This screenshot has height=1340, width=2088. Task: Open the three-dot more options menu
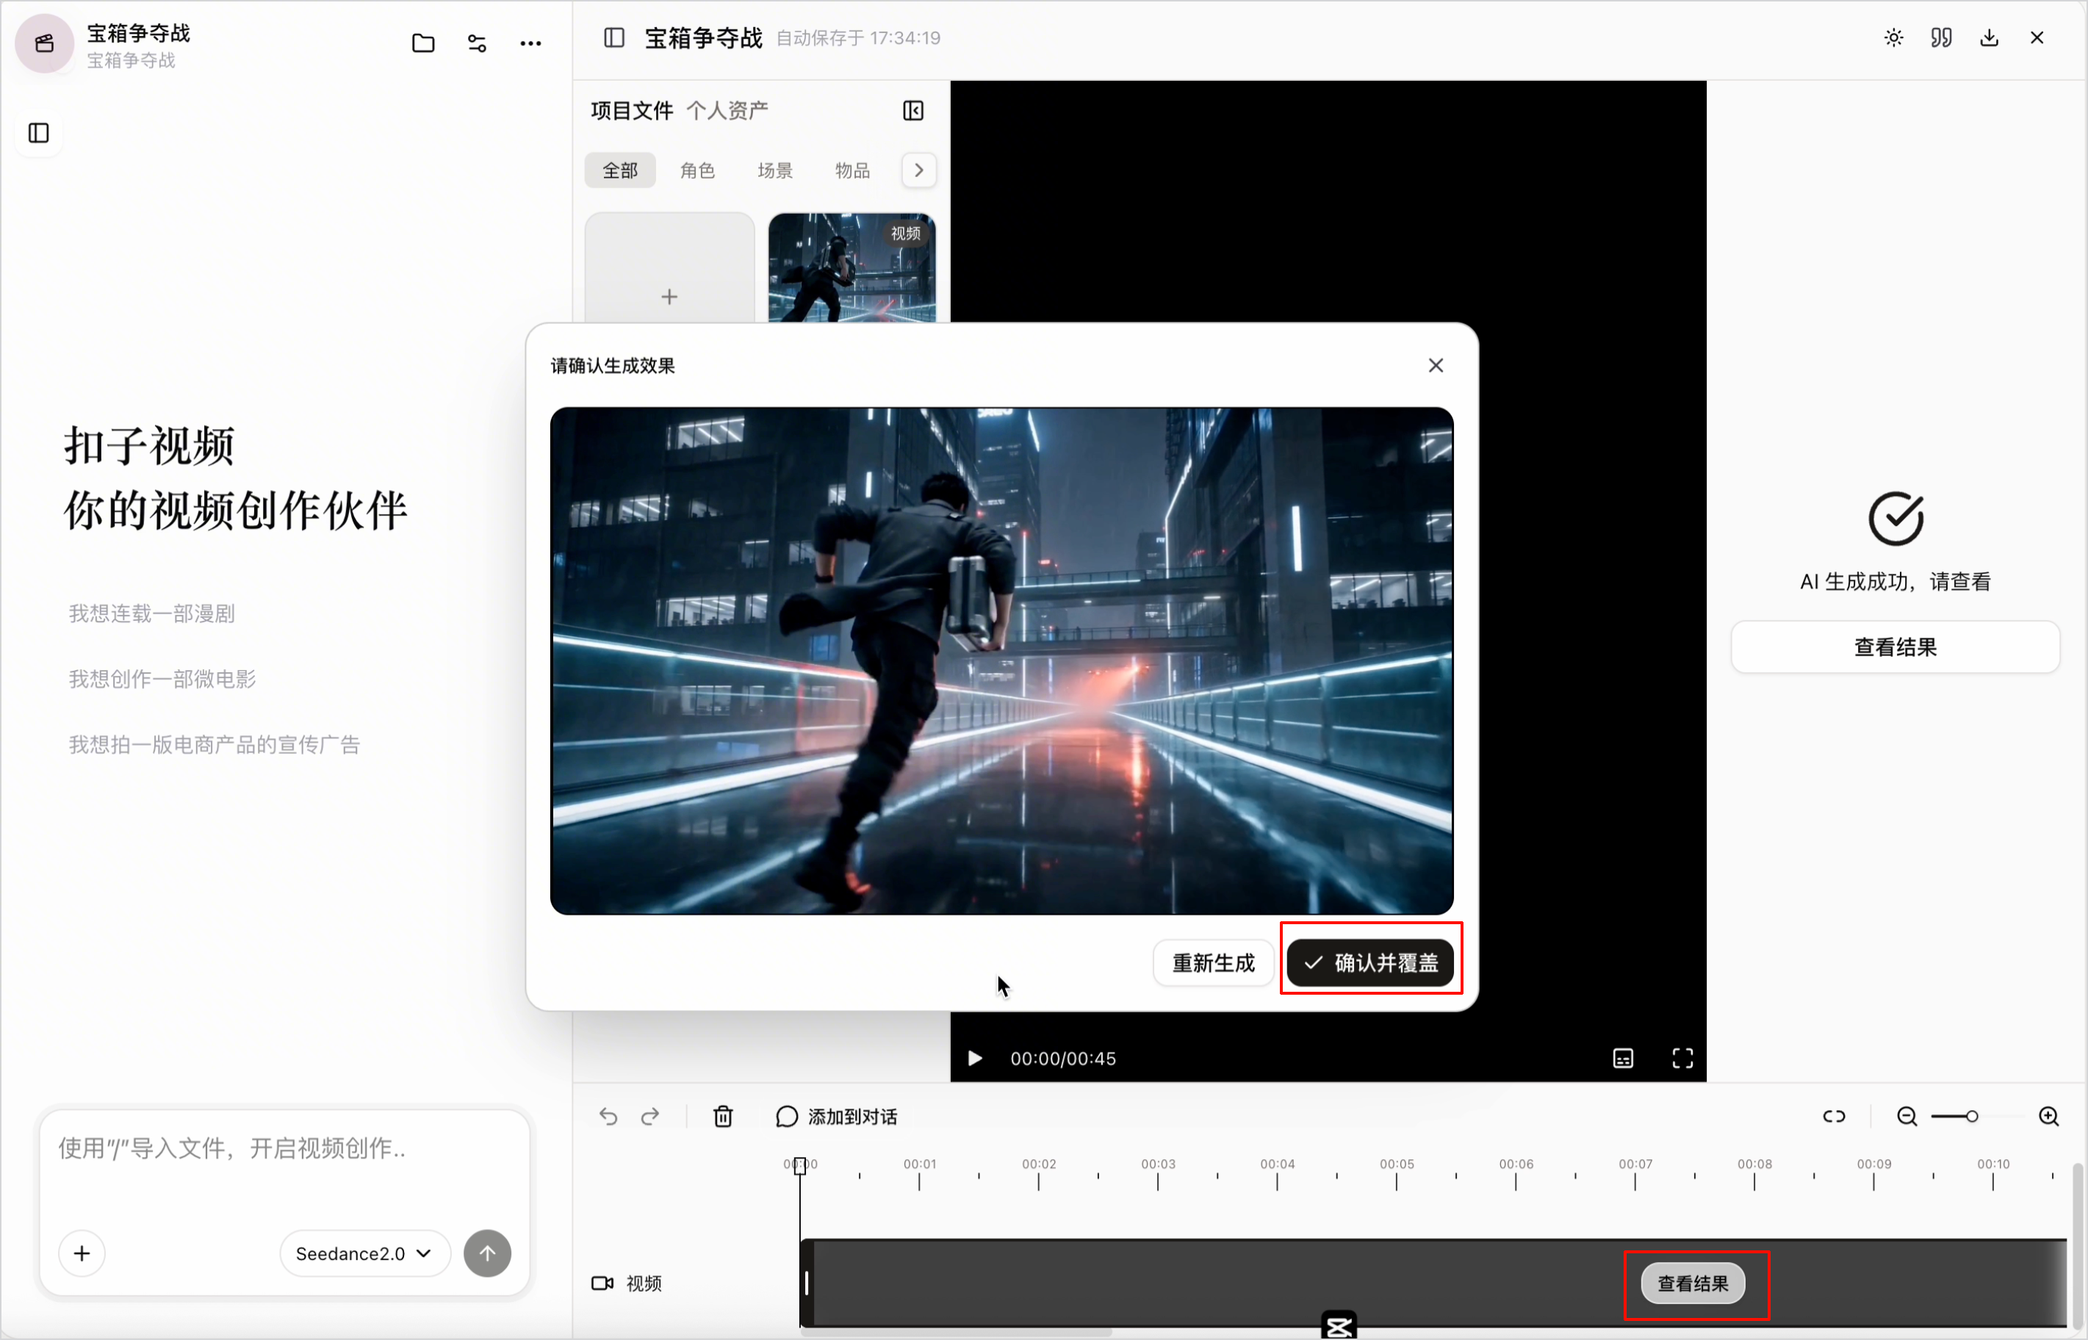tap(530, 43)
